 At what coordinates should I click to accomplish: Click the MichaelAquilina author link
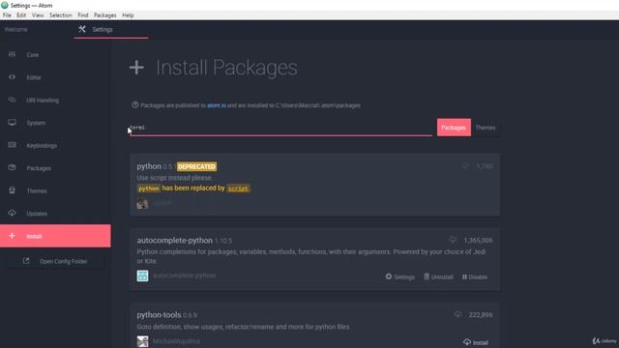click(176, 341)
